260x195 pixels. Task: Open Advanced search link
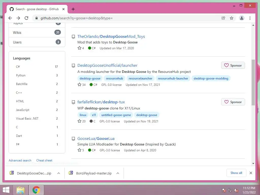pyautogui.click(x=20, y=160)
